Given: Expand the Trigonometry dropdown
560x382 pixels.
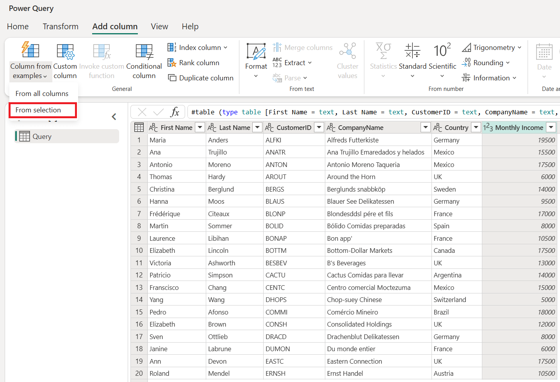Looking at the screenshot, I should 491,47.
